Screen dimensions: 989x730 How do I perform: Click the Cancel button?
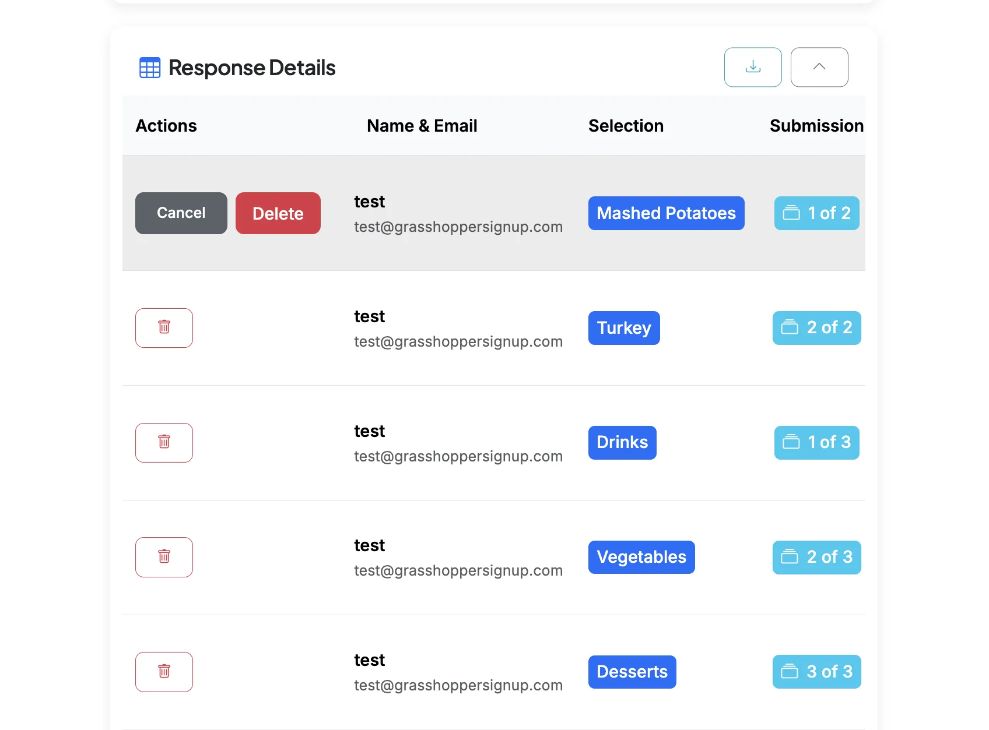(181, 213)
